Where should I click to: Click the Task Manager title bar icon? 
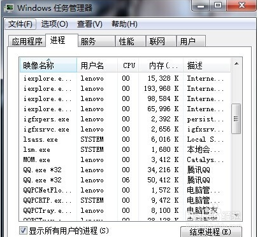coord(10,8)
